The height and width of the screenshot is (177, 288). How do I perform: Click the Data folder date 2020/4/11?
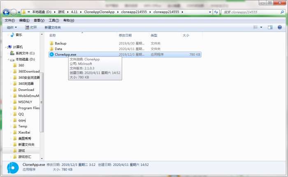(131, 49)
